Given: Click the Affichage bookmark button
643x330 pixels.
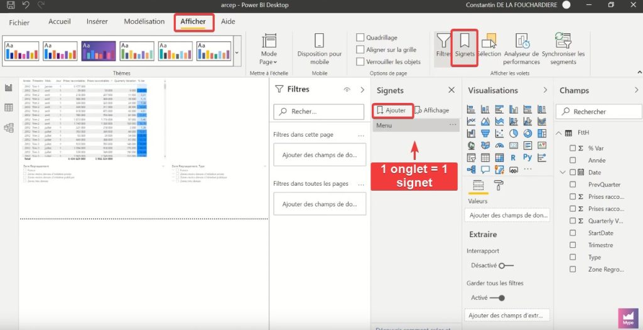Looking at the screenshot, I should tap(432, 110).
